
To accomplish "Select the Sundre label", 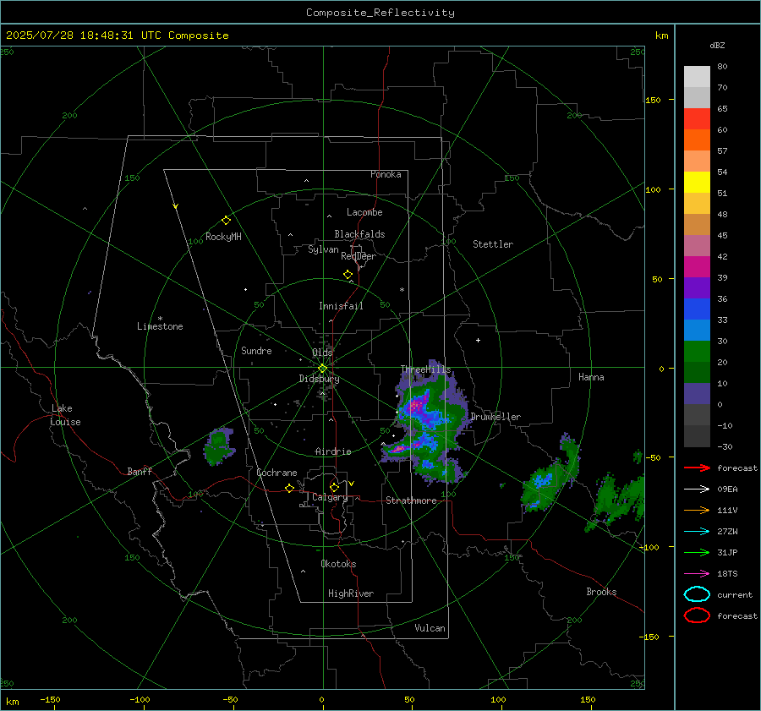I will (x=256, y=350).
